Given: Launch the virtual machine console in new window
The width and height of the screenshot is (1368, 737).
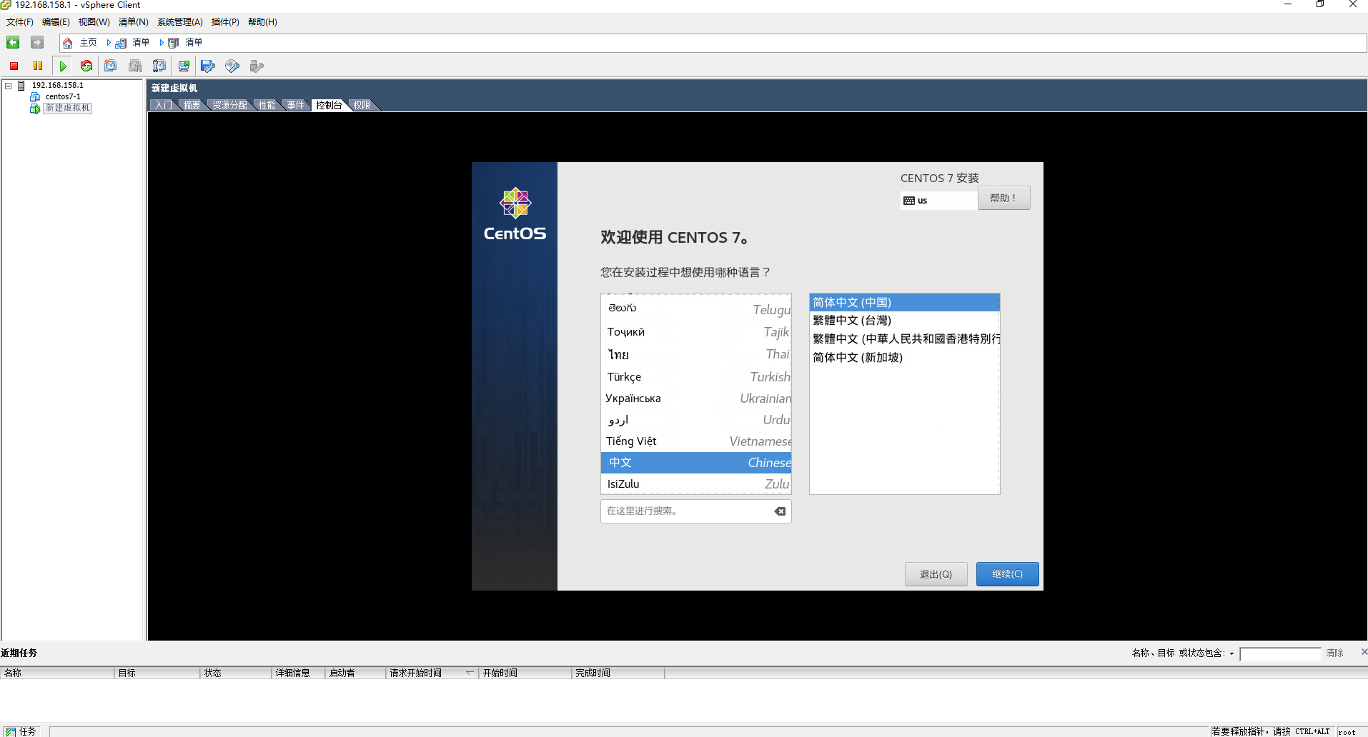Looking at the screenshot, I should pos(184,66).
